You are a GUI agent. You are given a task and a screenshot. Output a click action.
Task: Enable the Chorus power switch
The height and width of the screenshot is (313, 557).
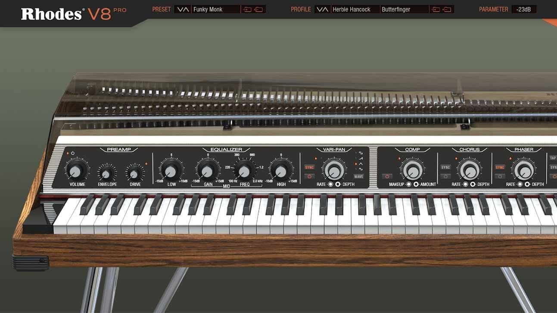(x=445, y=177)
